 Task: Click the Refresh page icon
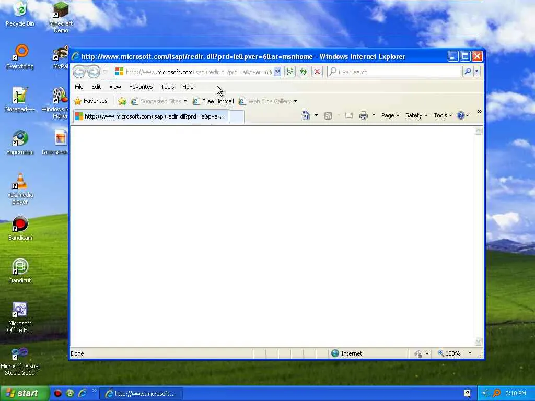tap(304, 72)
